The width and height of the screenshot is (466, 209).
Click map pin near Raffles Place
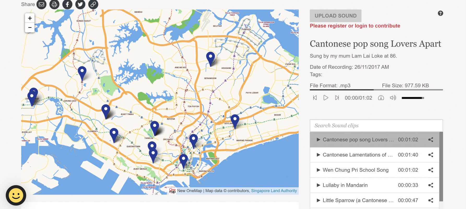(184, 161)
